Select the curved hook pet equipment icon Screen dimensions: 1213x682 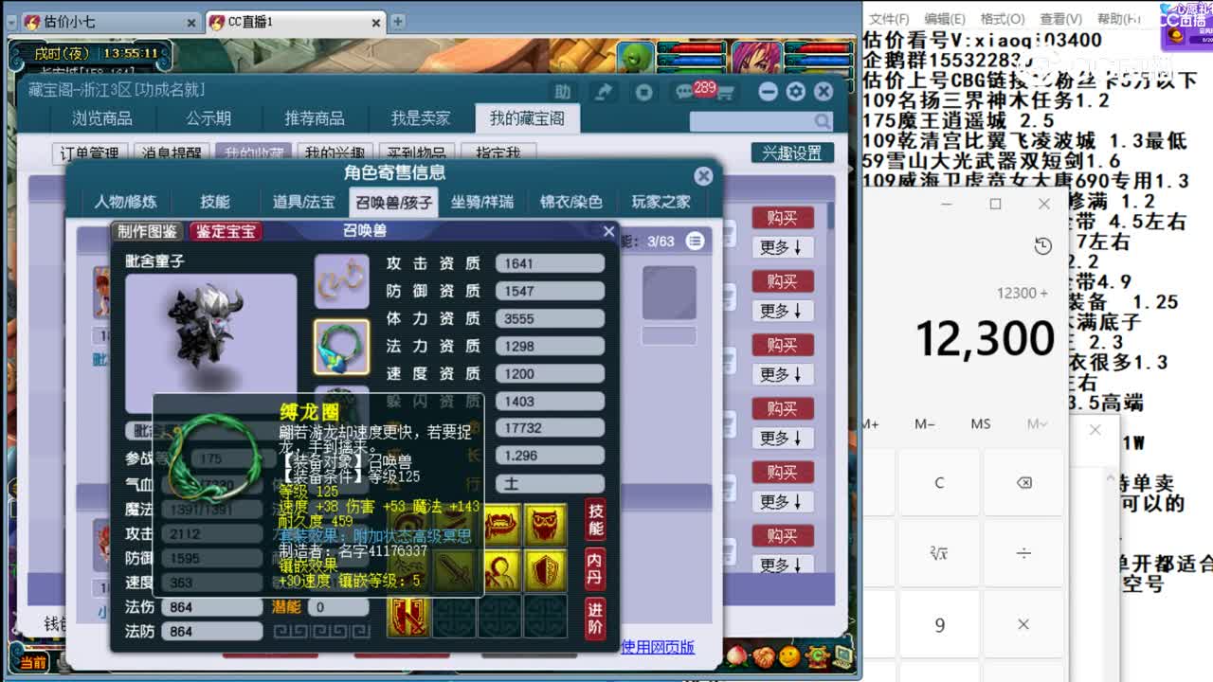click(342, 280)
